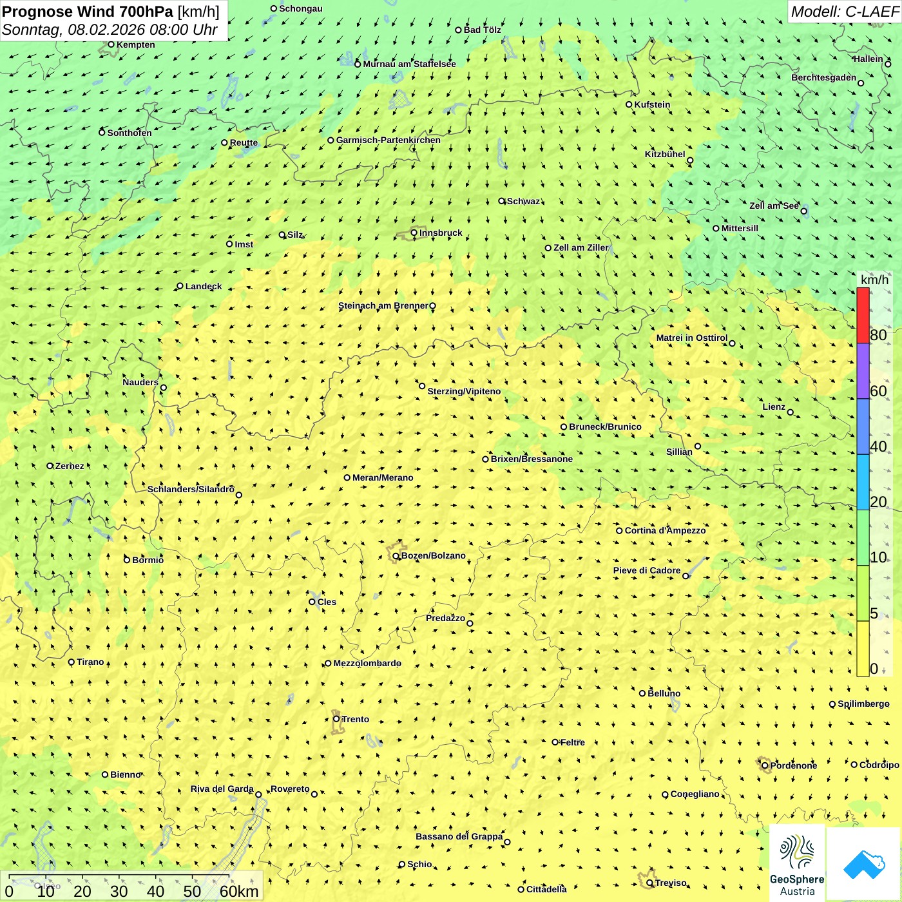Click the 'Spilimbergo' label
The width and height of the screenshot is (902, 902).
863,704
